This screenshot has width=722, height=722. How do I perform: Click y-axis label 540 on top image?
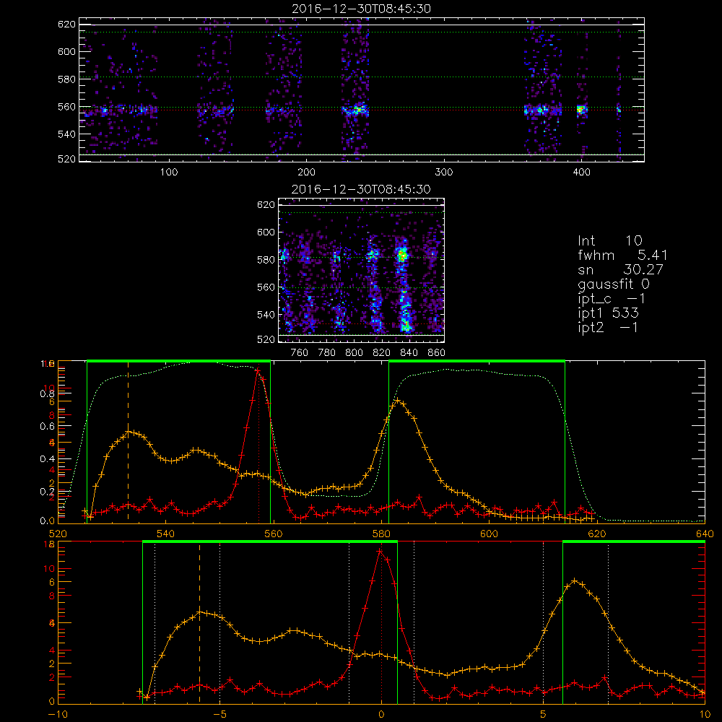(66, 134)
